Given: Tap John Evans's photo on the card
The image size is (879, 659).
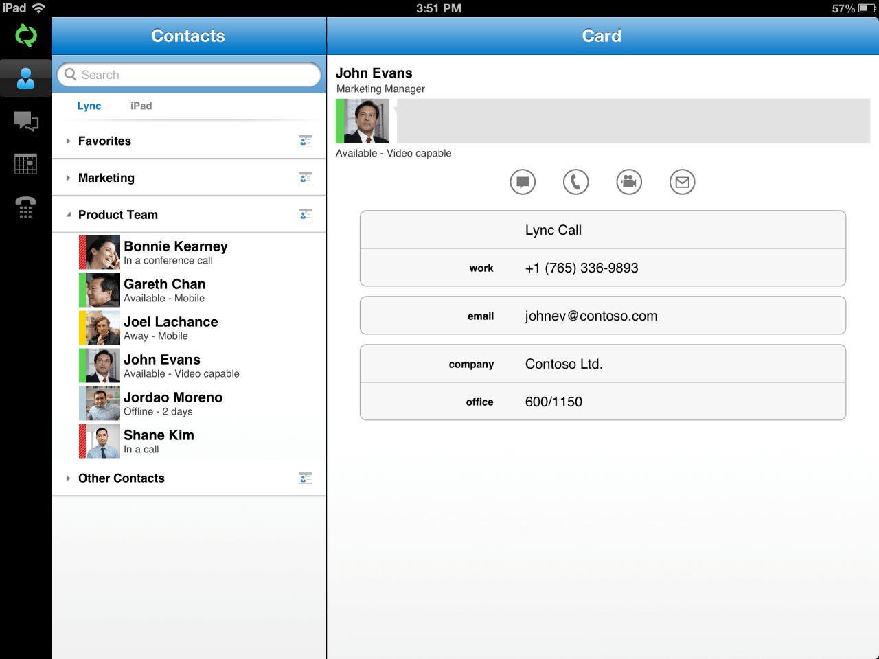Looking at the screenshot, I should (x=367, y=121).
